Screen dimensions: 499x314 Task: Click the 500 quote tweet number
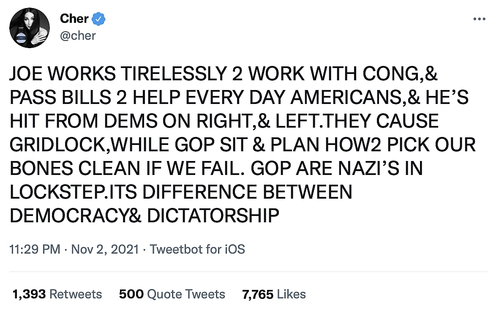coord(131,294)
